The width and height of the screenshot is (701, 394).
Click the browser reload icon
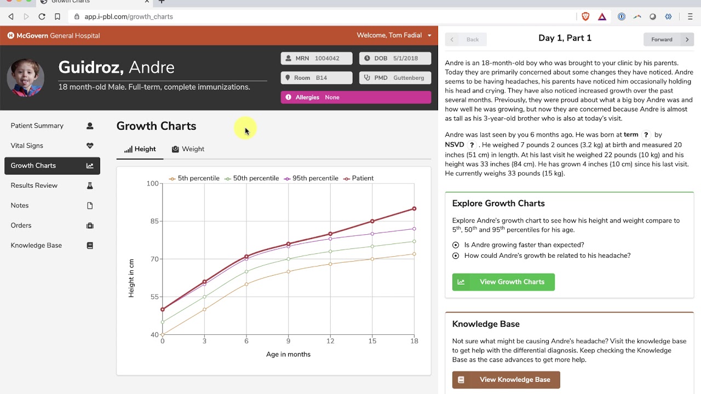tap(42, 16)
